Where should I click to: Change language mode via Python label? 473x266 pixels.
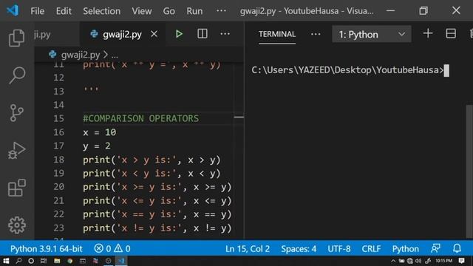point(406,249)
